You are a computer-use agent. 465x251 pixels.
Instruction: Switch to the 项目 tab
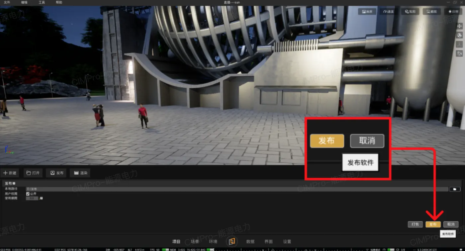[x=176, y=242]
